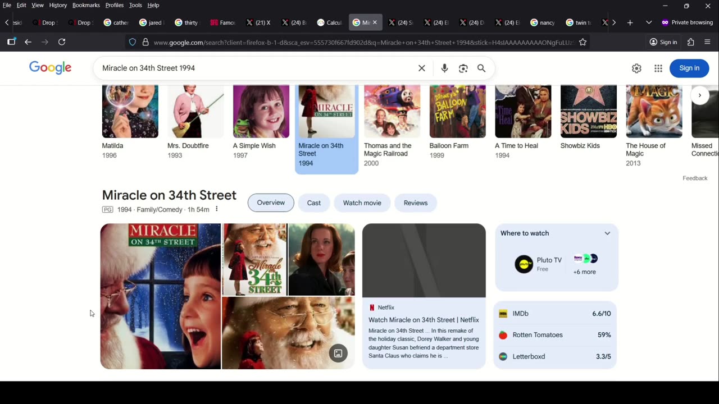Start a voice search with the microphone

click(444, 68)
